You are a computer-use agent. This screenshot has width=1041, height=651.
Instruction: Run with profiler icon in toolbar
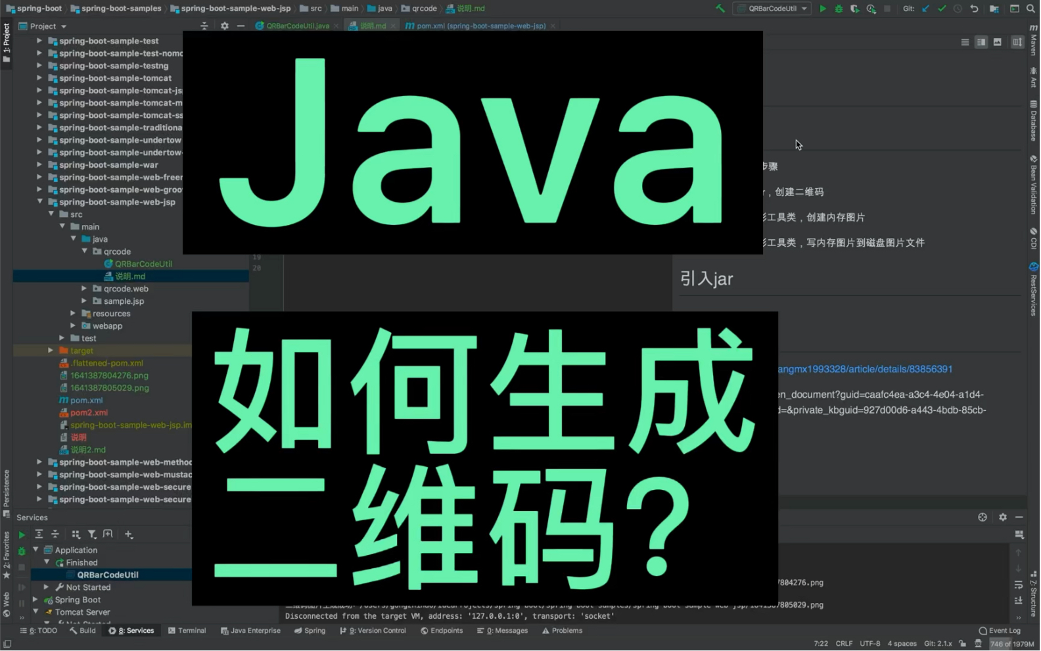[x=871, y=9]
